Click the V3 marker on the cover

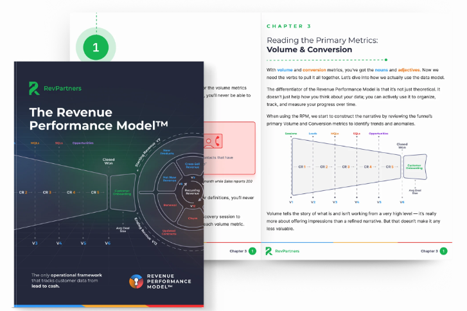tap(35, 243)
